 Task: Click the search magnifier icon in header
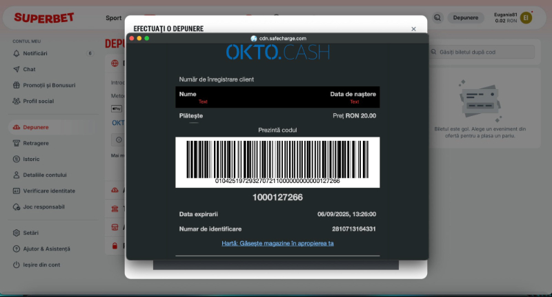(x=437, y=18)
